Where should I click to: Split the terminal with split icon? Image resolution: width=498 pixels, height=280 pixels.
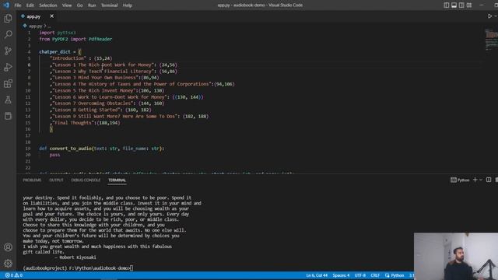[489, 180]
